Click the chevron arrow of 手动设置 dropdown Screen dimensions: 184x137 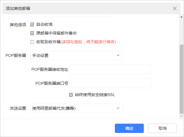pyautogui.click(x=118, y=55)
